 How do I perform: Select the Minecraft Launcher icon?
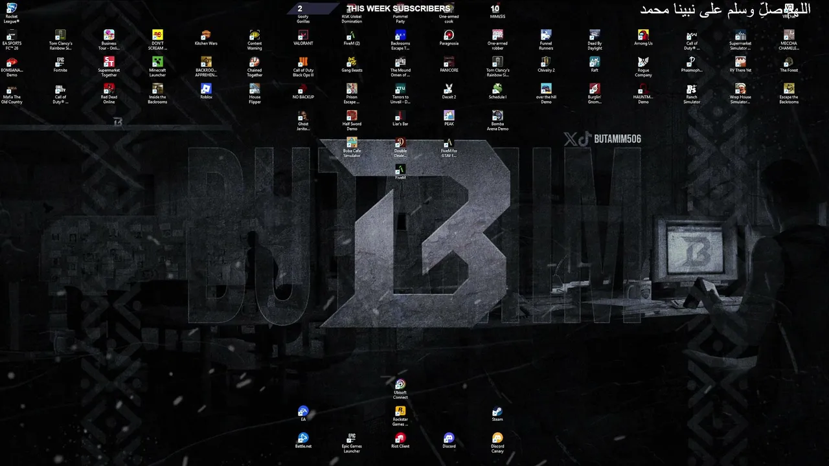pos(157,67)
